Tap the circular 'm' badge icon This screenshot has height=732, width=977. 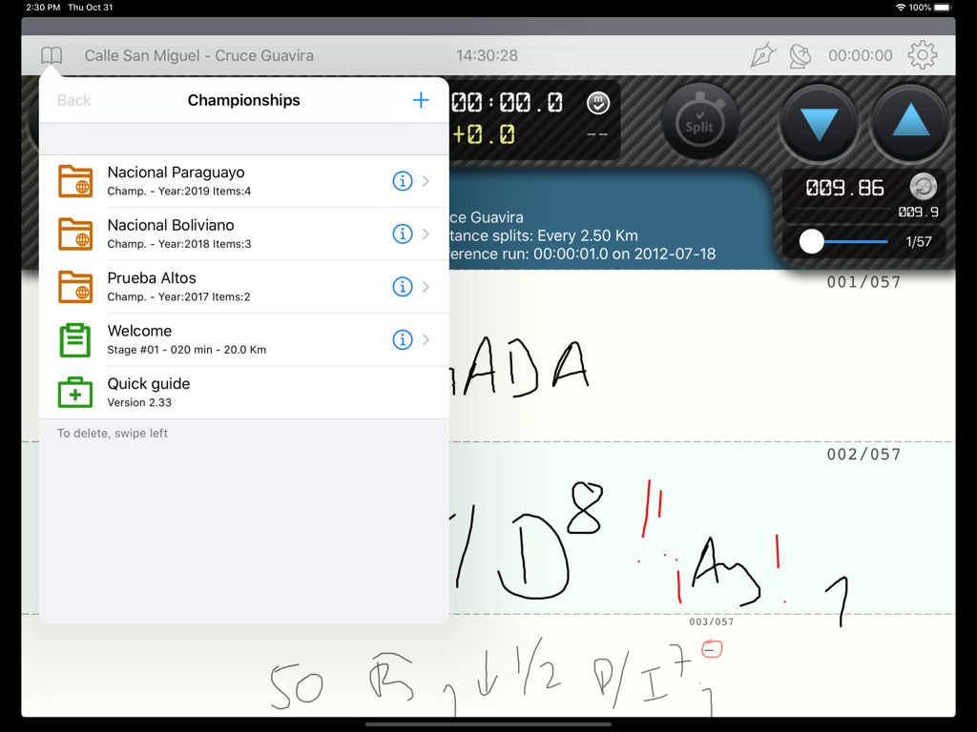click(x=597, y=105)
